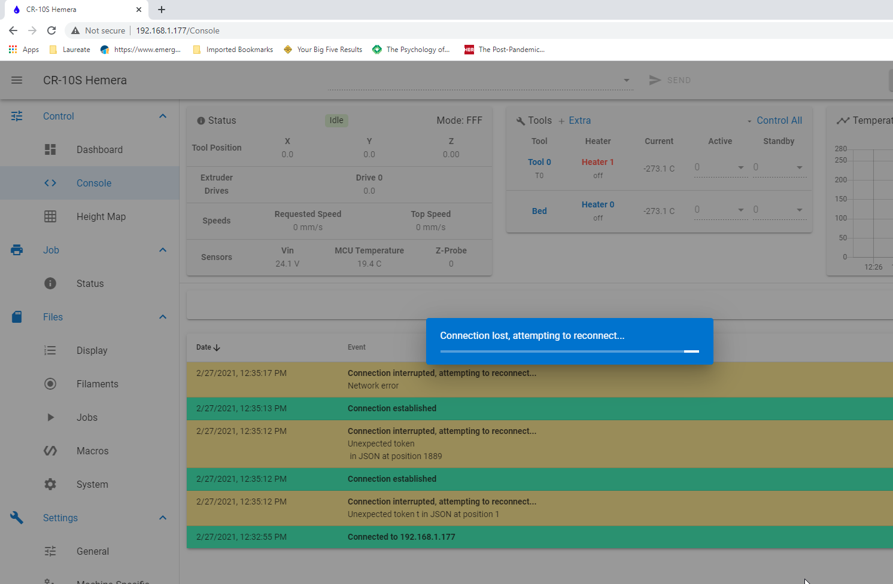Go to Job Status page
The width and height of the screenshot is (893, 584).
coord(90,283)
